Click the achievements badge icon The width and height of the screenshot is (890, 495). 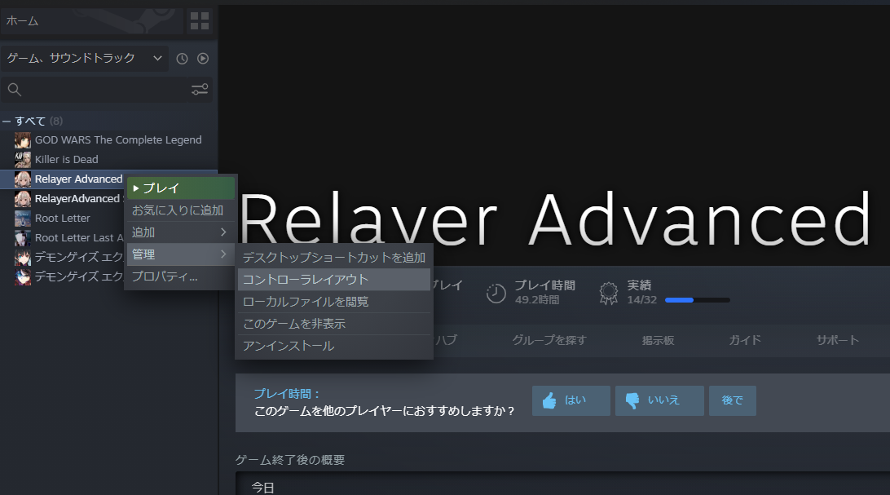(x=609, y=293)
